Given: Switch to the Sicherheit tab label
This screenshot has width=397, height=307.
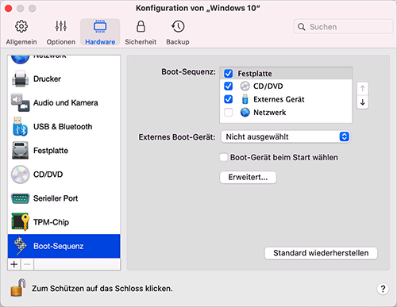Looking at the screenshot, I should tap(141, 42).
